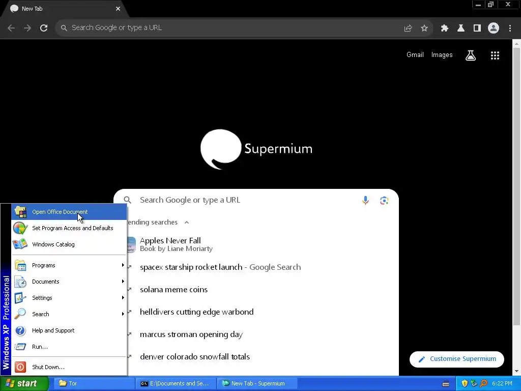Open the Images link
The height and width of the screenshot is (391, 521).
pos(442,55)
